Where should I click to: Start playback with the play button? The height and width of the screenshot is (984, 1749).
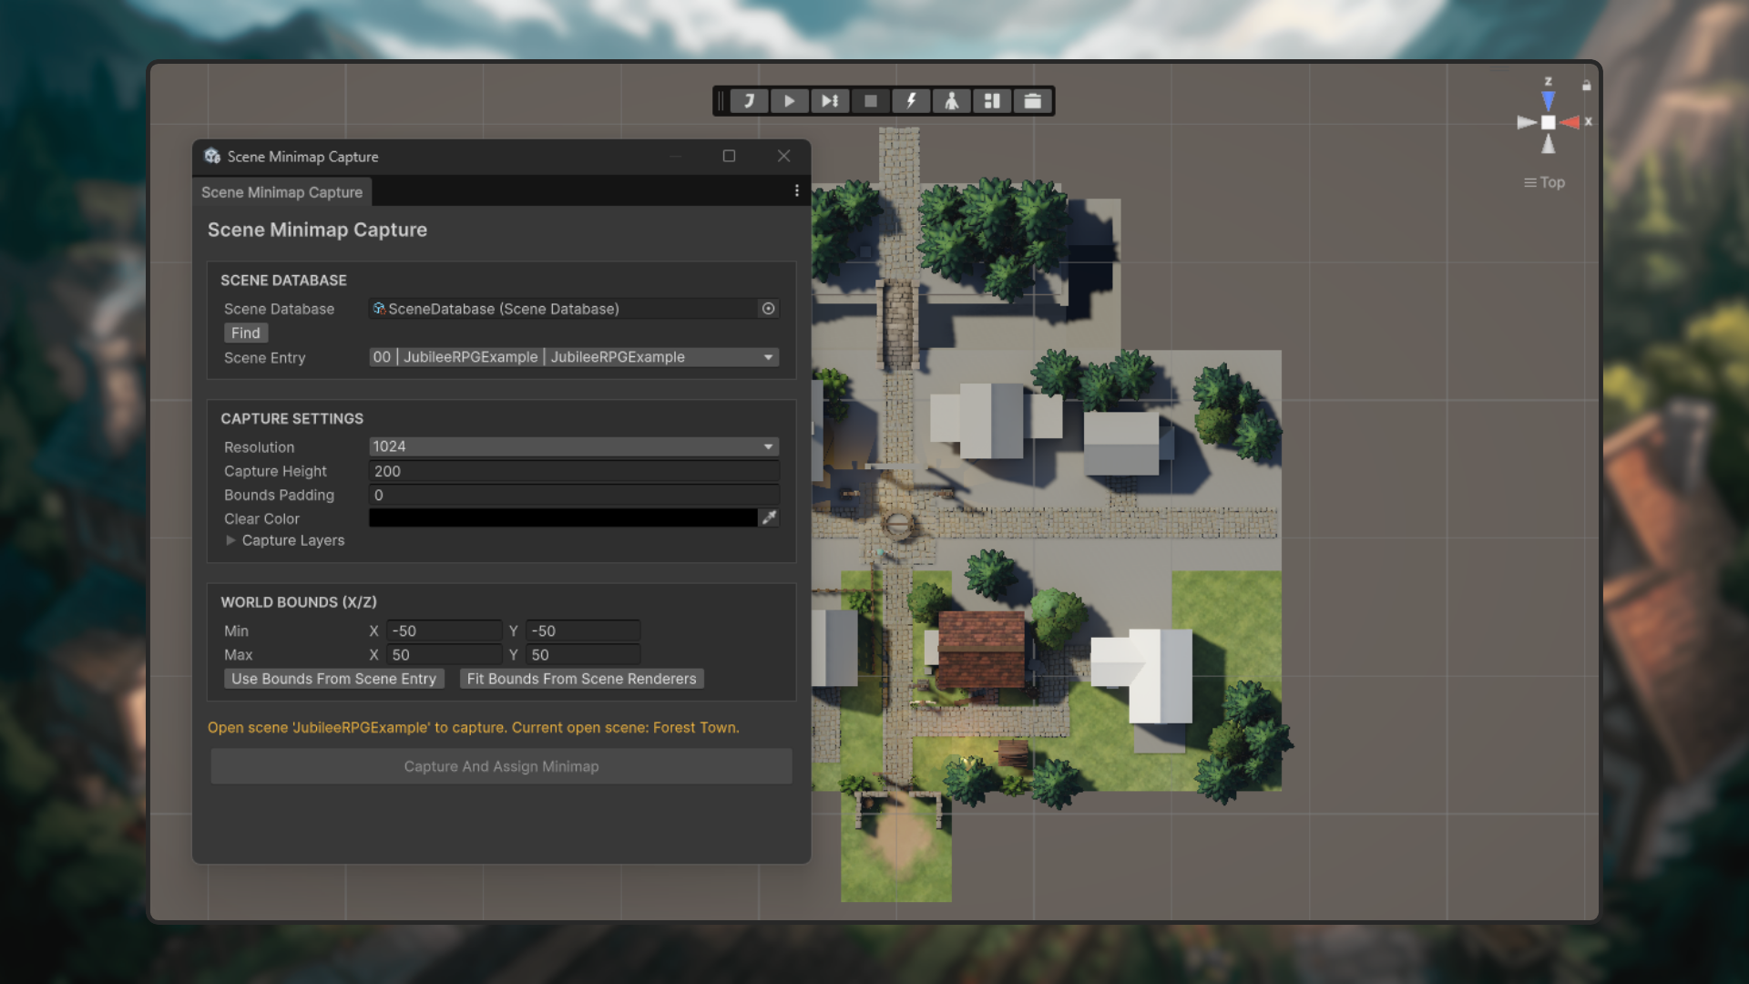point(789,101)
